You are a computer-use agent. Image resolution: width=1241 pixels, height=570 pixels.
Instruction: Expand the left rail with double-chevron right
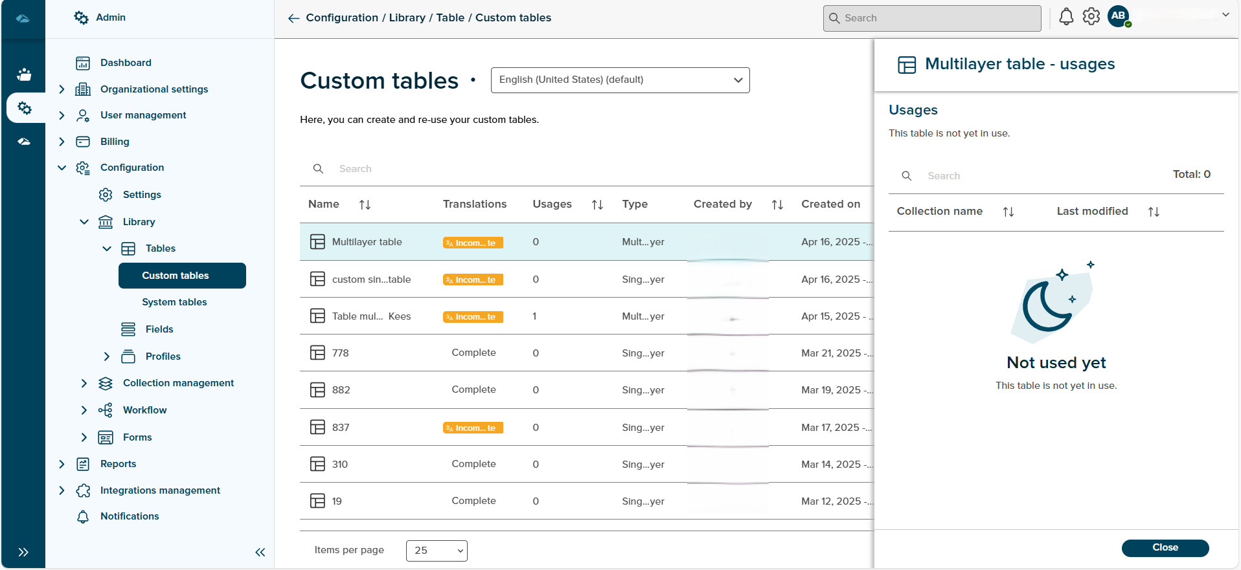pos(23,552)
